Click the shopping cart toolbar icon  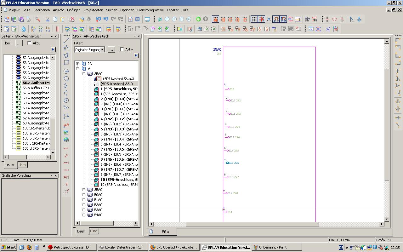[328, 29]
